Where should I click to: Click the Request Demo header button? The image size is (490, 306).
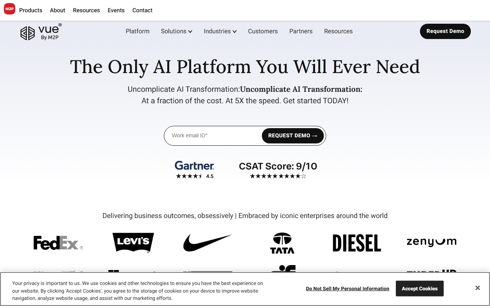coord(445,31)
